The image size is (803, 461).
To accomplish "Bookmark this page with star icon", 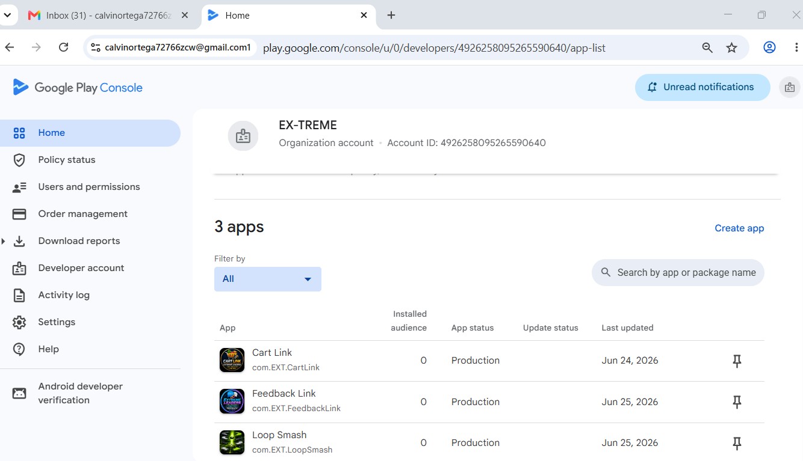I will (731, 47).
